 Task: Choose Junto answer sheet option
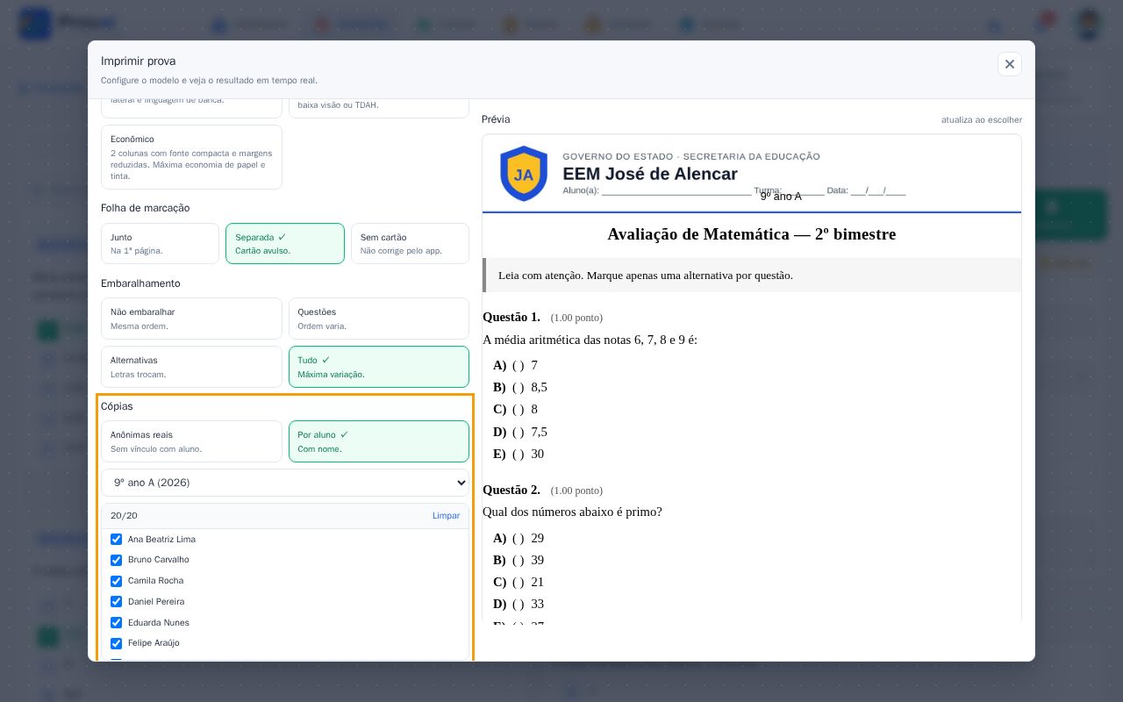(160, 243)
